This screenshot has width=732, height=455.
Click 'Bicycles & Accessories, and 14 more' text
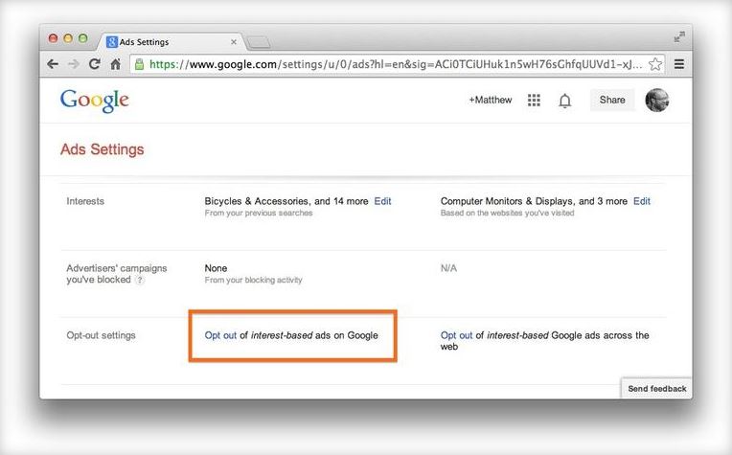(286, 201)
